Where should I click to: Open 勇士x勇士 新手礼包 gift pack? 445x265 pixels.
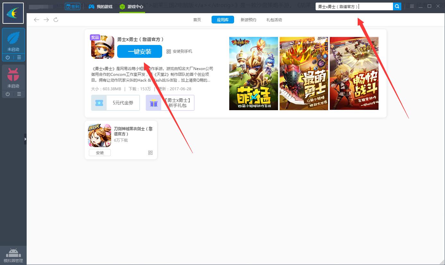pos(170,103)
